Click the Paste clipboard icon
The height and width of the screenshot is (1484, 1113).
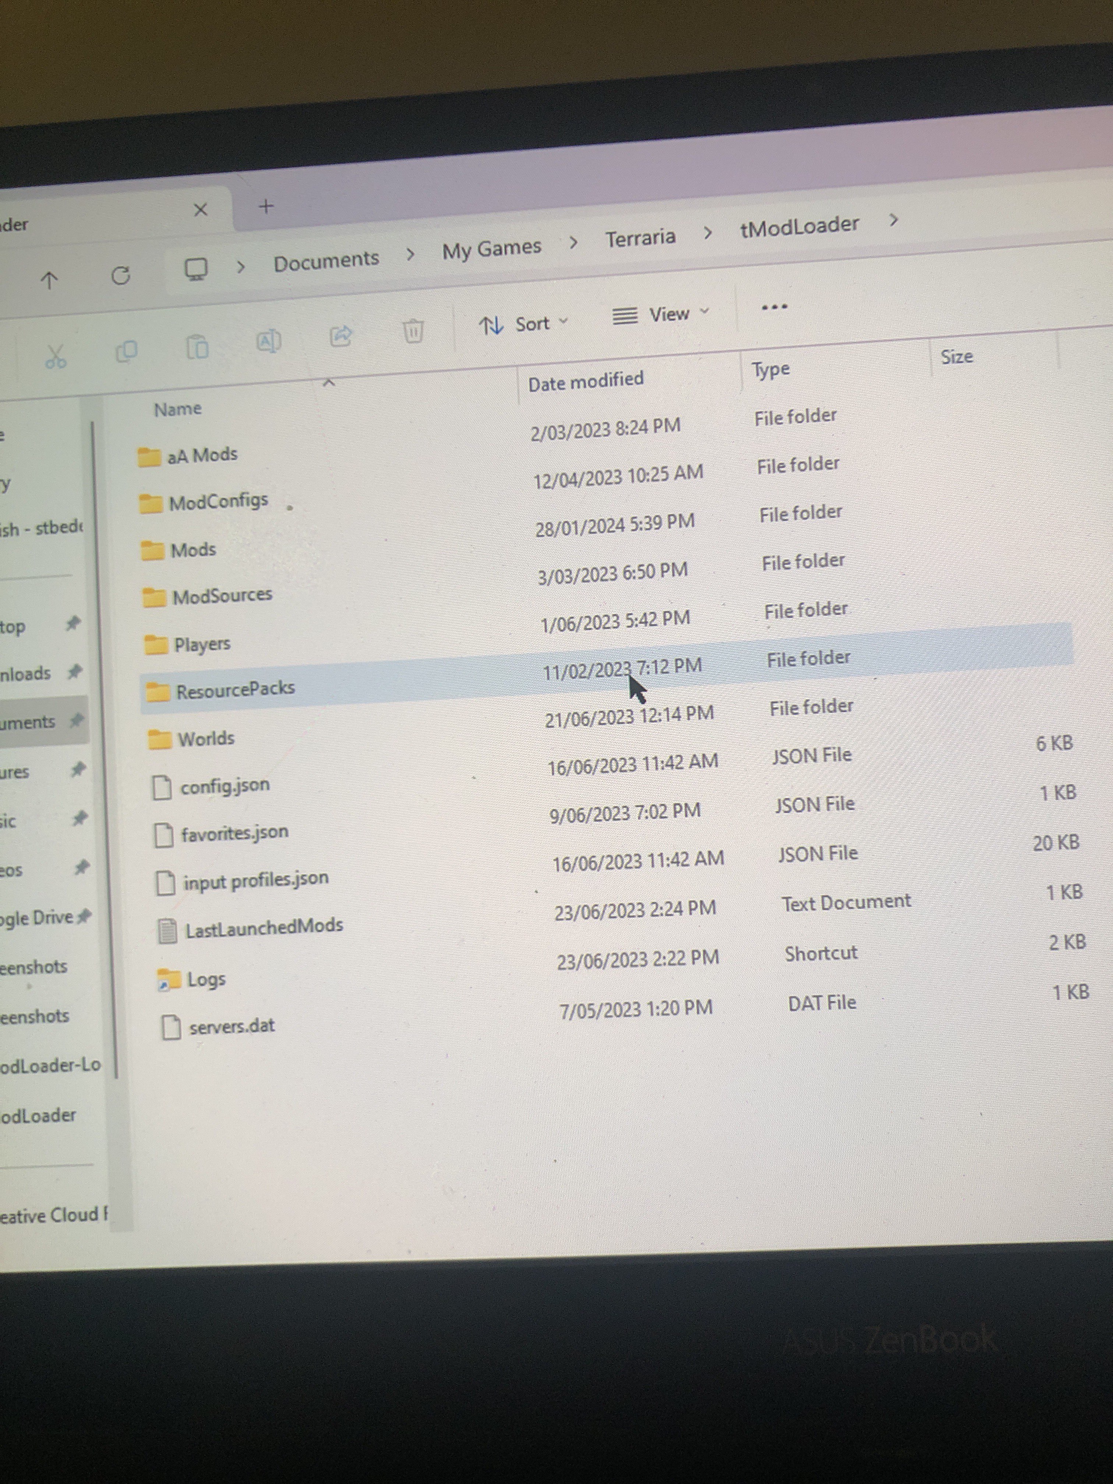click(197, 347)
